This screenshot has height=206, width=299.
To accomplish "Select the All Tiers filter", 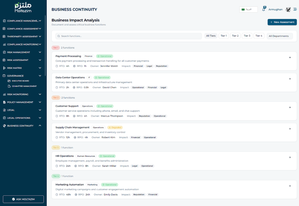I will 211,36.
